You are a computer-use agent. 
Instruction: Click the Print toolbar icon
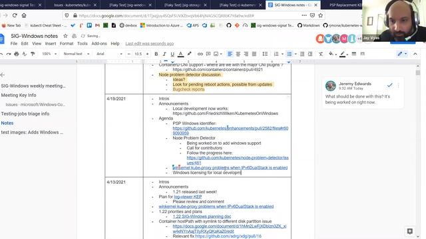pos(17,54)
